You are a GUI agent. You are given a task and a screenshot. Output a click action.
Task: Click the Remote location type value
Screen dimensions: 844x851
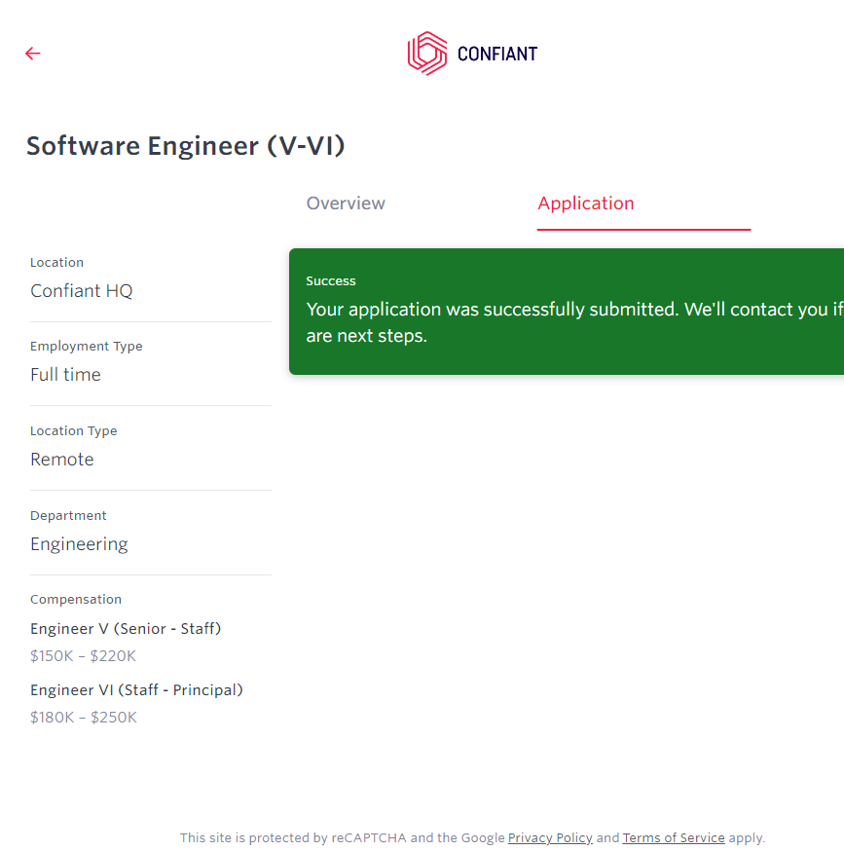point(62,460)
